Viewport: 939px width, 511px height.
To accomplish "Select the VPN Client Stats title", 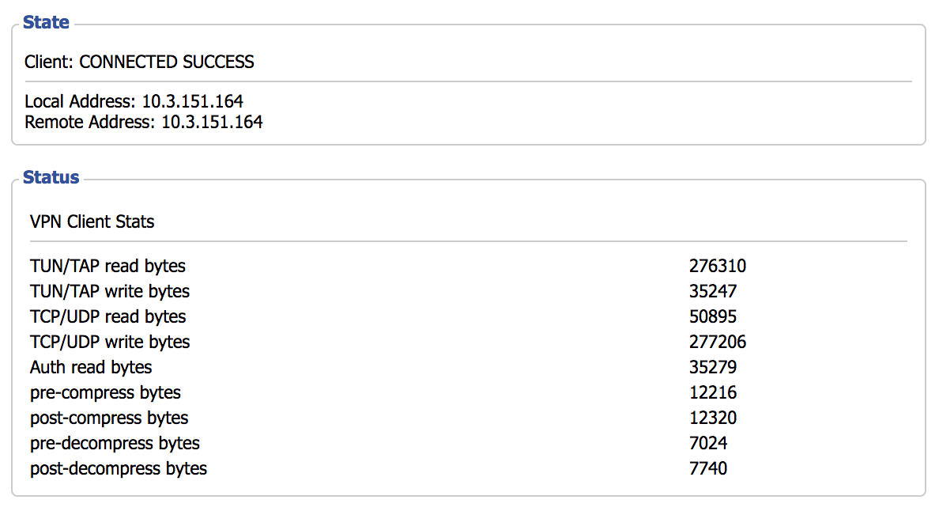I will click(92, 221).
